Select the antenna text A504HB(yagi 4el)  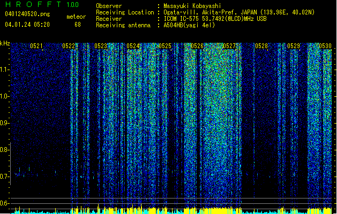tap(189, 25)
